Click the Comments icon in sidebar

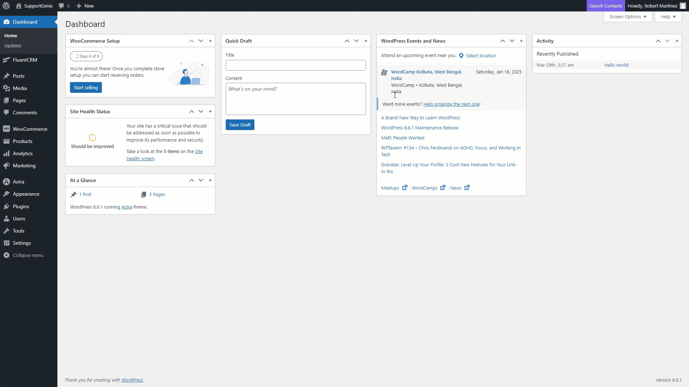point(6,113)
